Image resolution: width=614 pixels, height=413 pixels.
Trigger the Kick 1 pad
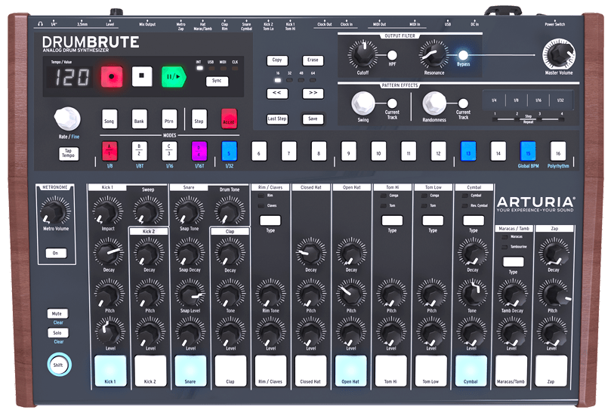[110, 371]
